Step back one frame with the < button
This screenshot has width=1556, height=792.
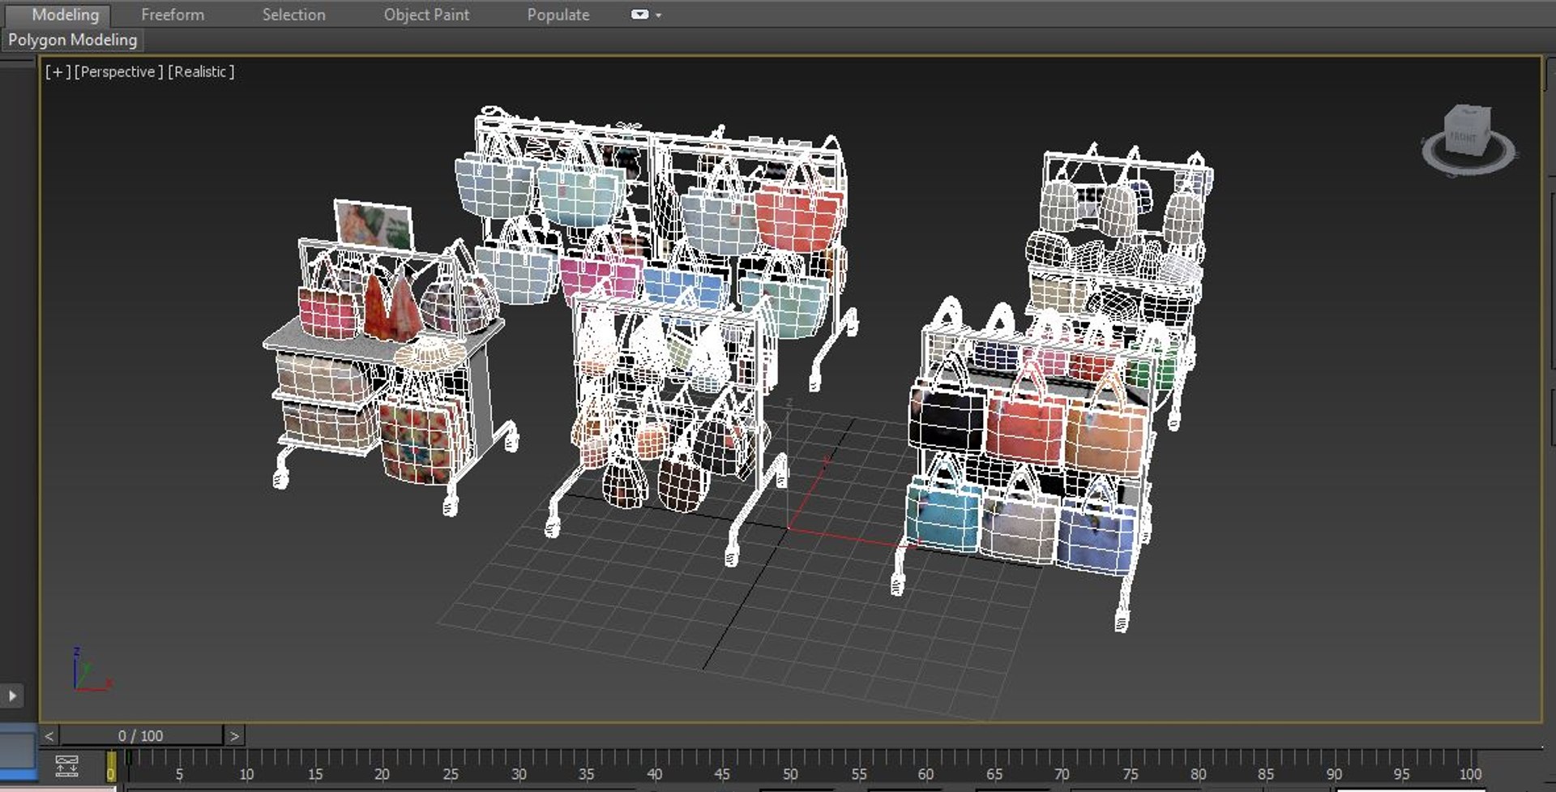point(49,735)
